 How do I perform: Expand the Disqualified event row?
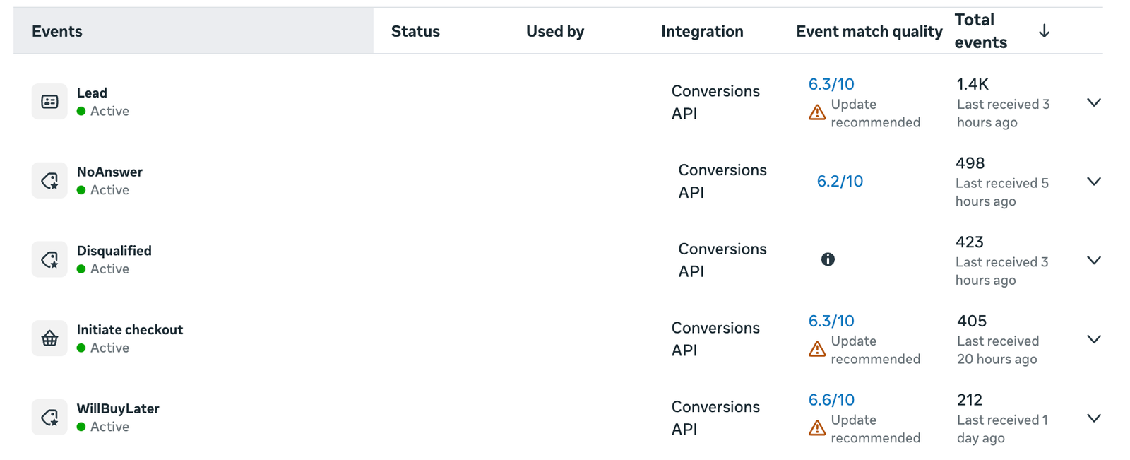pos(1093,261)
